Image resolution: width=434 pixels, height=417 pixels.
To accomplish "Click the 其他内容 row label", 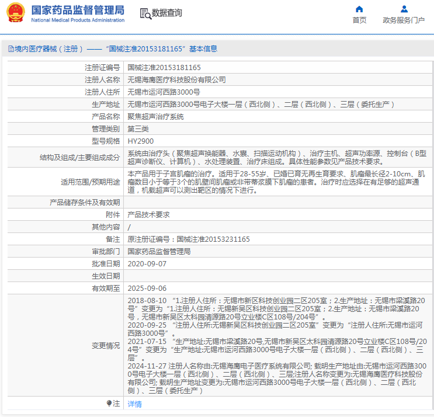I will (x=106, y=227).
